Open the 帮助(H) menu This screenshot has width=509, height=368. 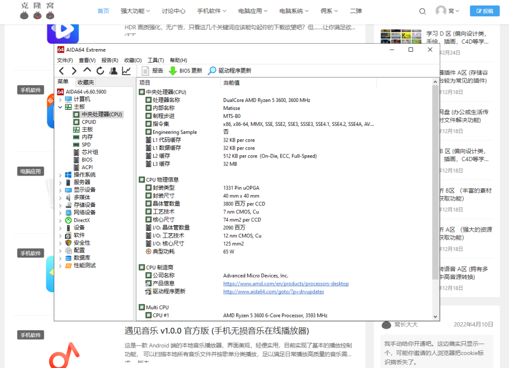[x=178, y=60]
